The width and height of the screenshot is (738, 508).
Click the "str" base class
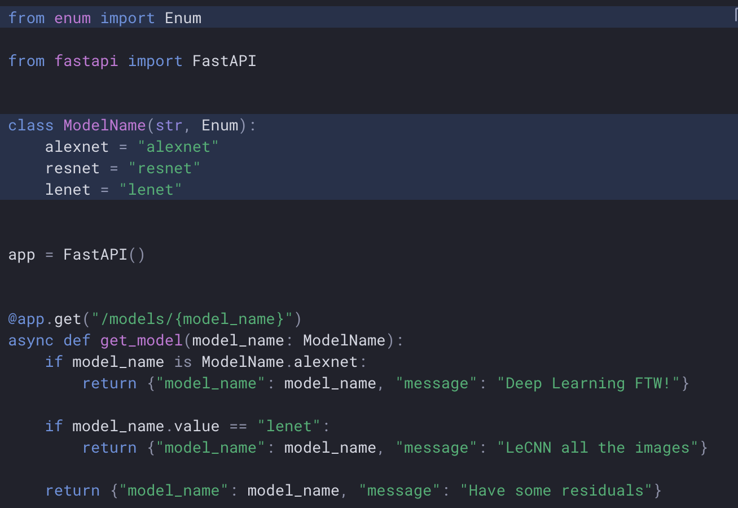tap(169, 125)
